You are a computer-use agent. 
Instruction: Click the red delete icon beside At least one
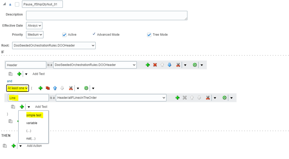48,88
